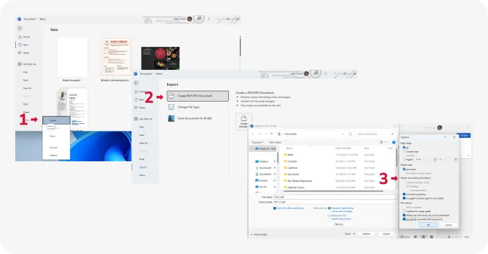Open the Organize dropdown menu

coord(258,142)
